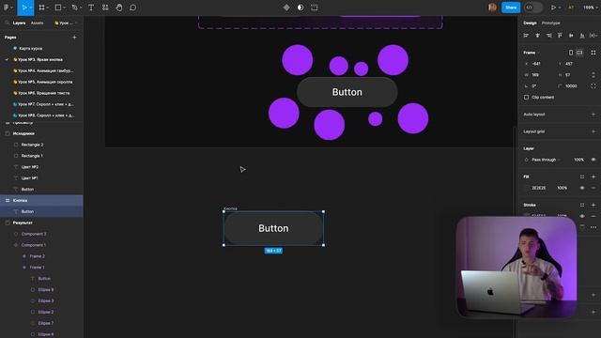Click Align top icon
This screenshot has height=338, width=601.
(x=560, y=36)
